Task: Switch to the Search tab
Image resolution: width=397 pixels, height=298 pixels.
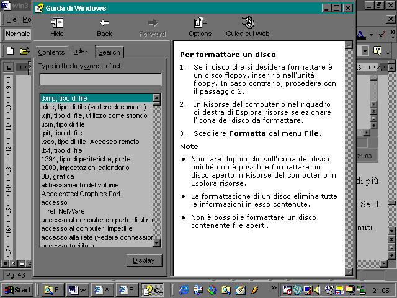Action: tap(109, 52)
